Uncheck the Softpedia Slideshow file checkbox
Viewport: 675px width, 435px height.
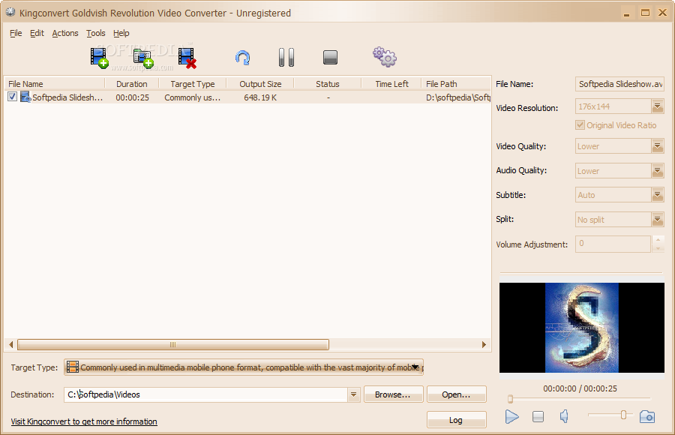12,97
